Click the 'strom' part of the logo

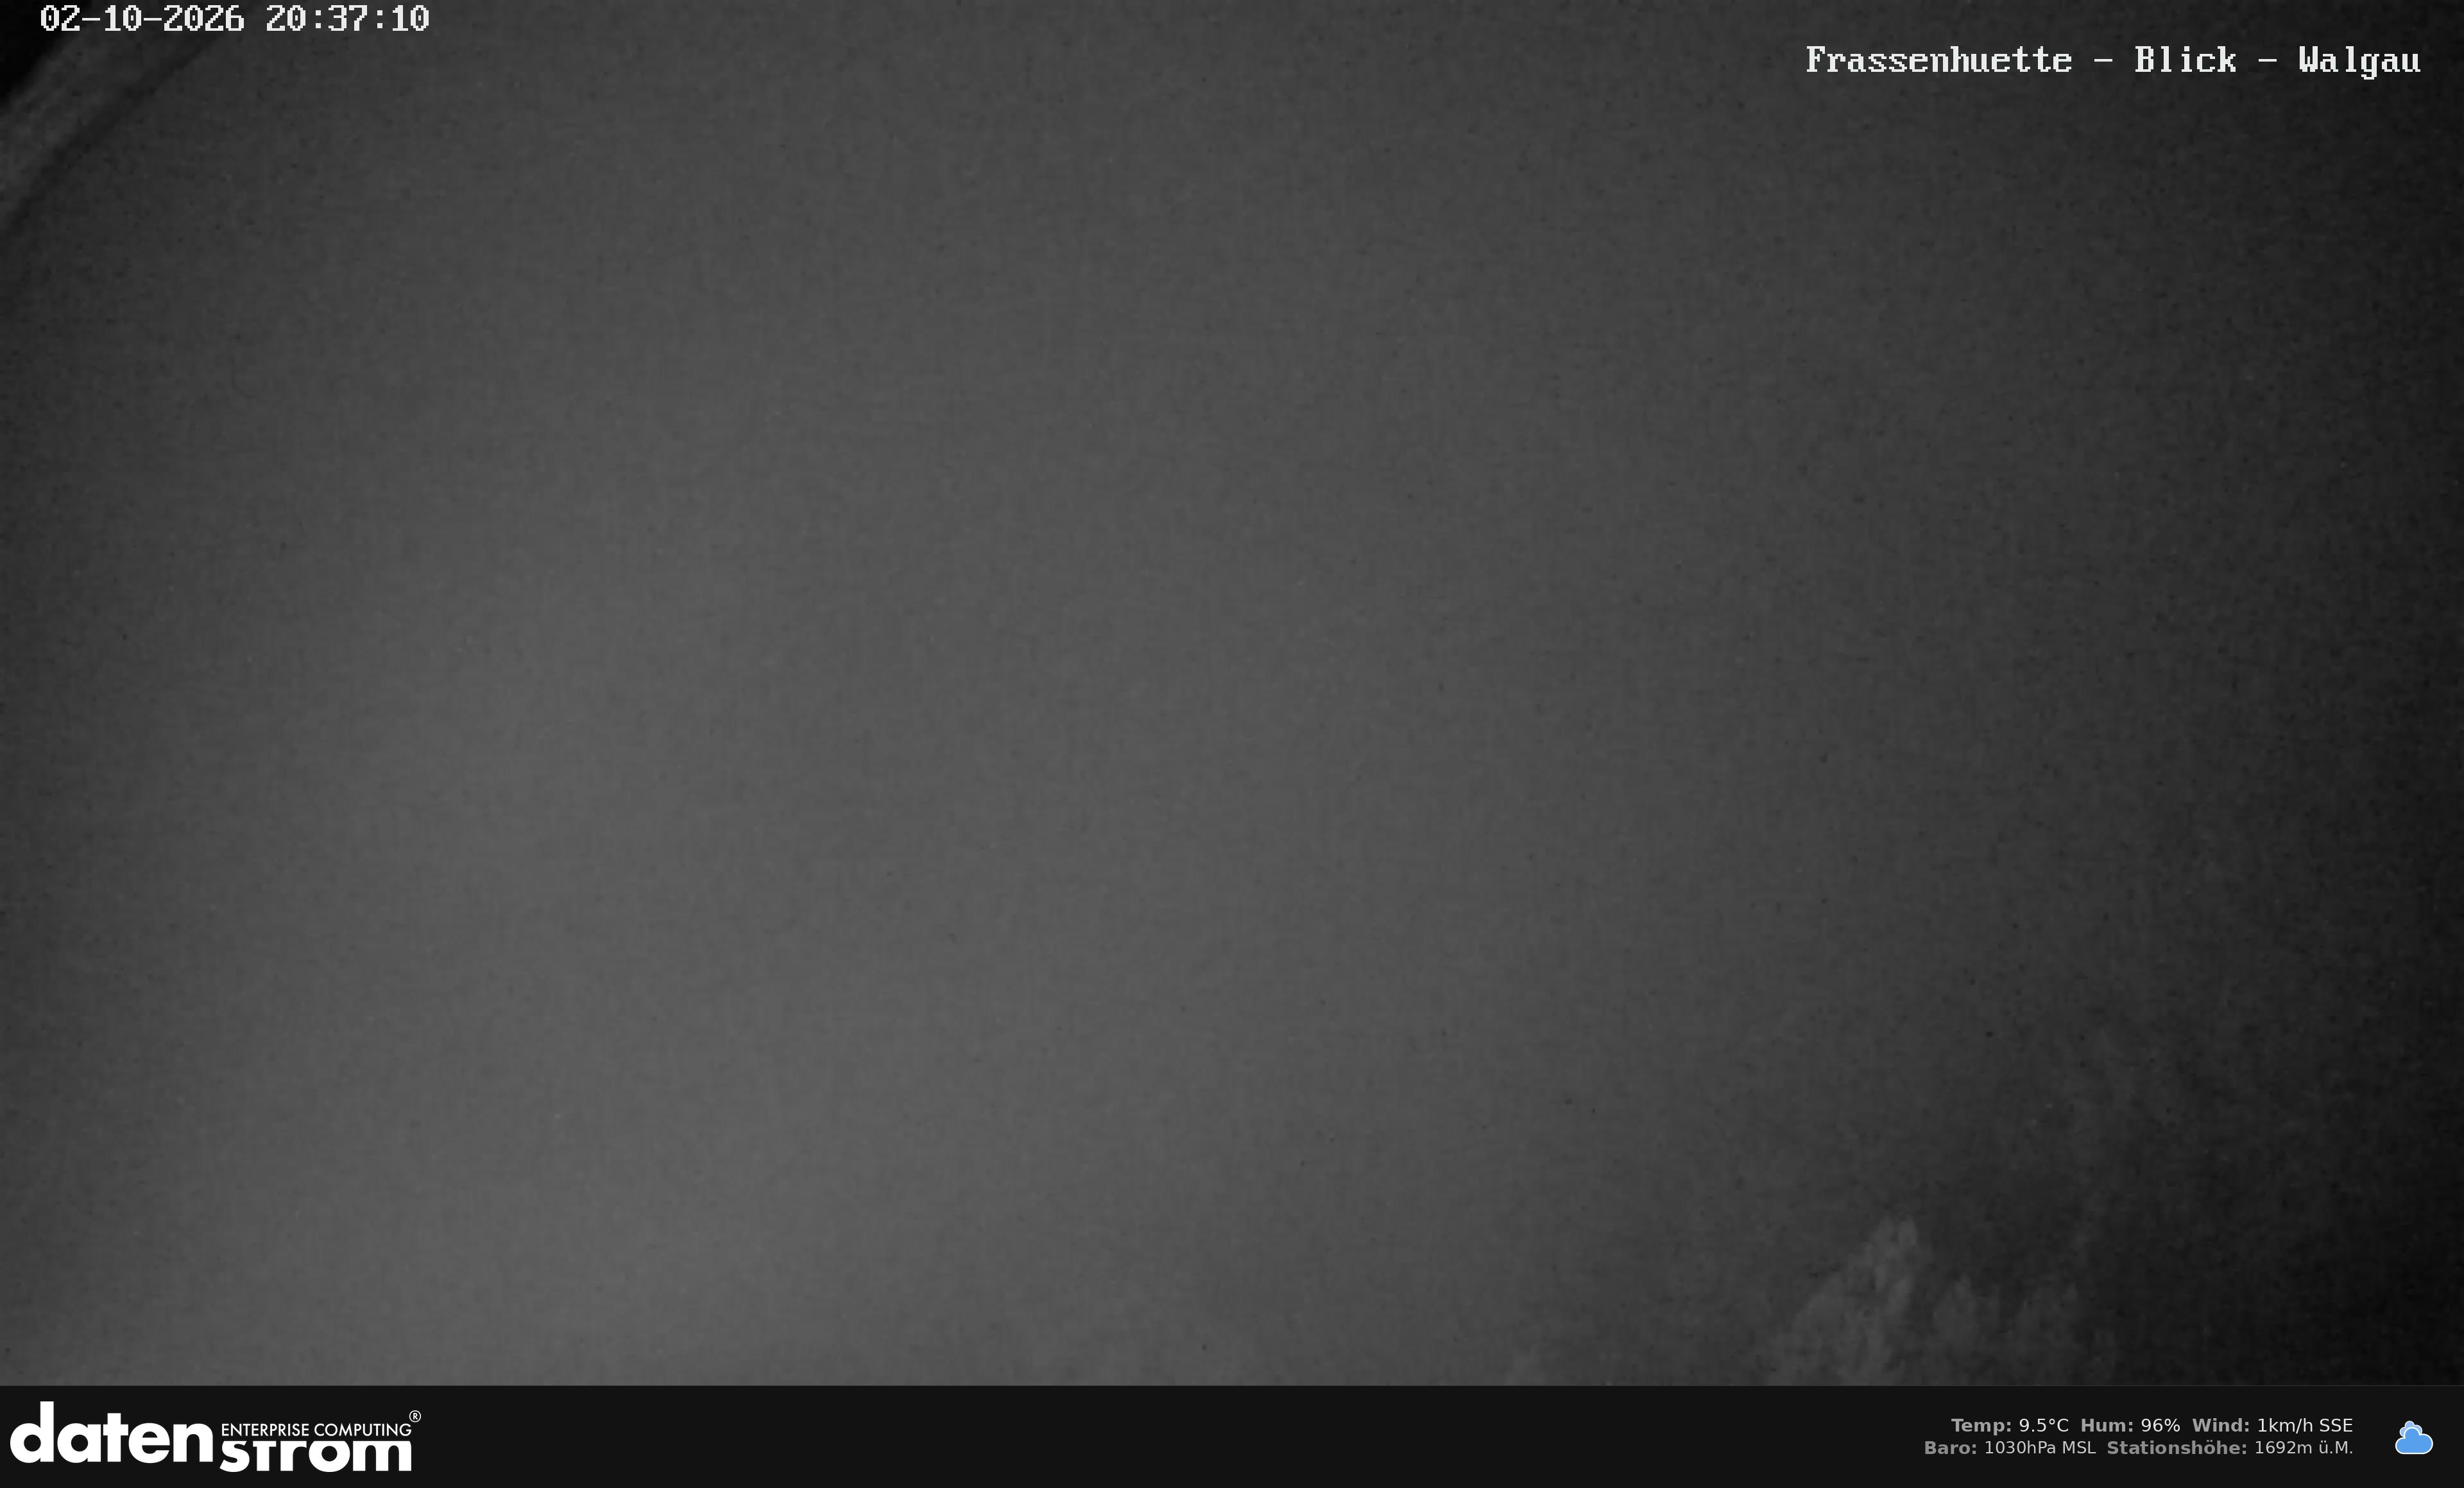click(x=315, y=1454)
